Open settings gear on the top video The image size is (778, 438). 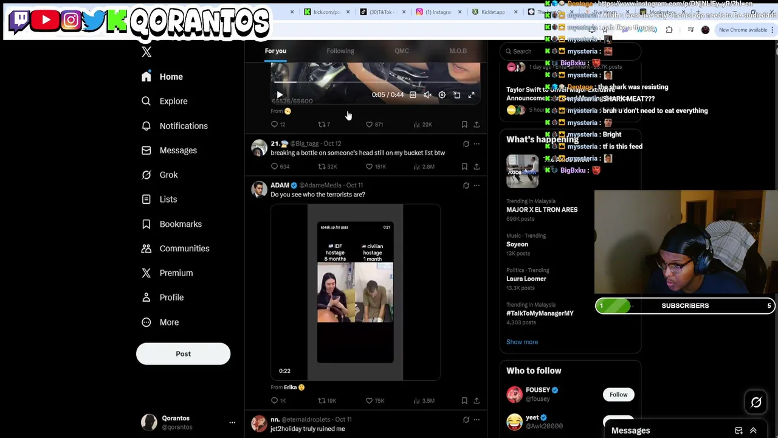pos(442,95)
